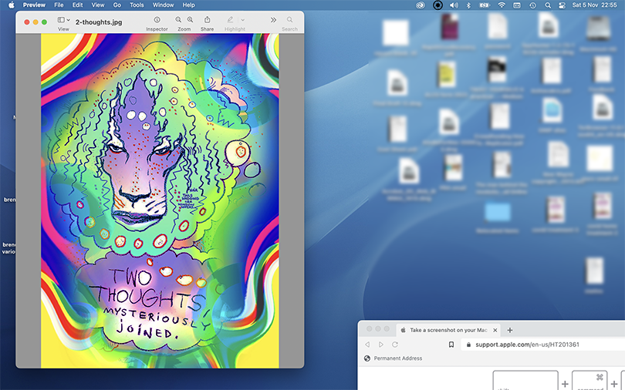Viewport: 625px width, 390px height.
Task: Click the screen recording status icon
Action: coord(437,5)
